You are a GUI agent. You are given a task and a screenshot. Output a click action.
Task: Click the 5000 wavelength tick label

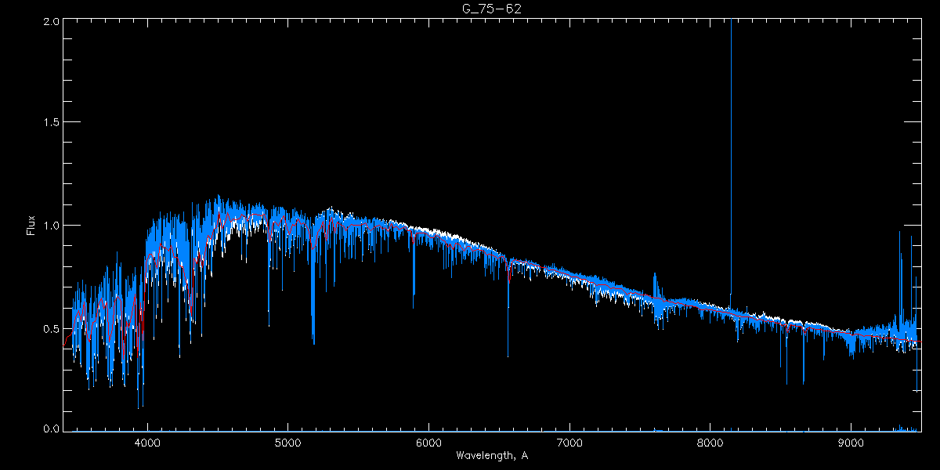pos(287,443)
